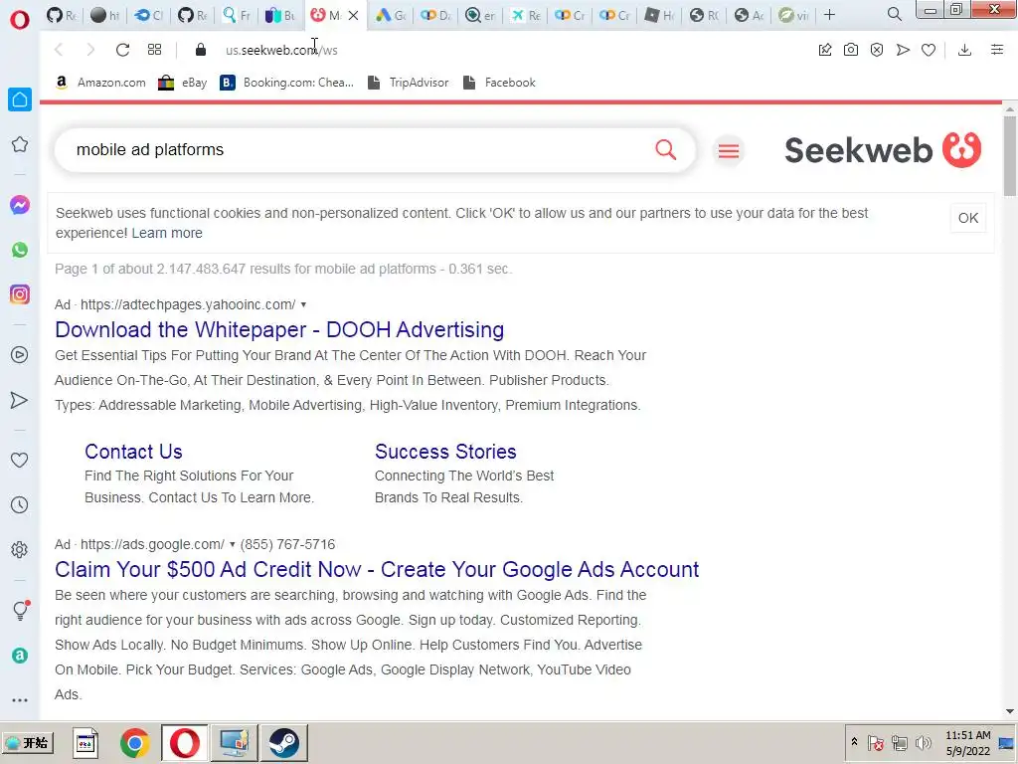The image size is (1018, 764).
Task: Open sidebar home start page icon
Action: coord(20,99)
